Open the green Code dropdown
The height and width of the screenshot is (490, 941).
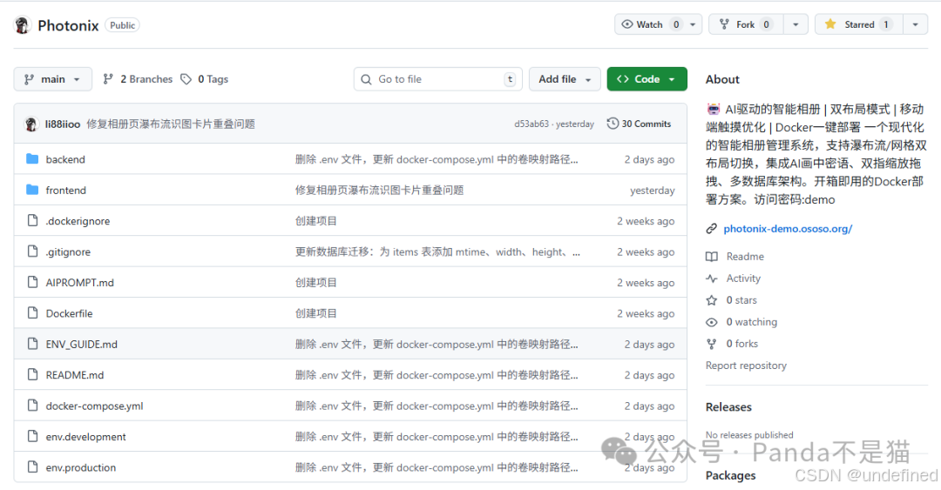tap(647, 79)
